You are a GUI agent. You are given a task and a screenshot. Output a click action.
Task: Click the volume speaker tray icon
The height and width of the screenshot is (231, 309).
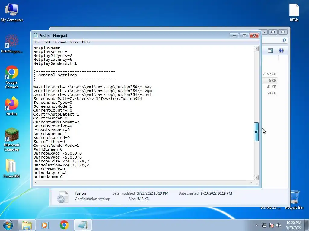pyautogui.click(x=279, y=225)
